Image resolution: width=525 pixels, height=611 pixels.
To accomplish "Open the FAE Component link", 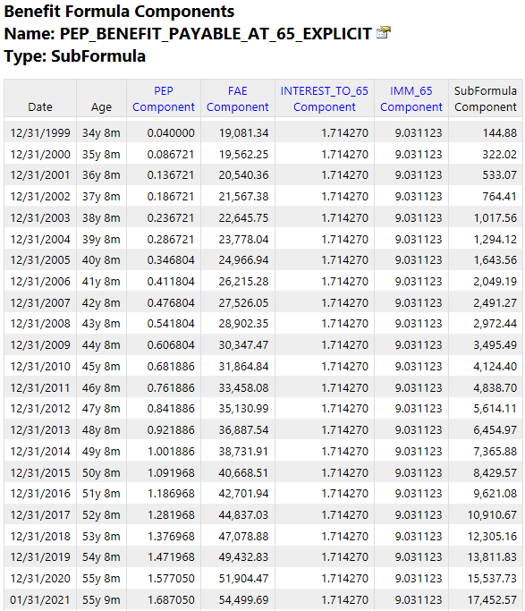I will click(238, 99).
